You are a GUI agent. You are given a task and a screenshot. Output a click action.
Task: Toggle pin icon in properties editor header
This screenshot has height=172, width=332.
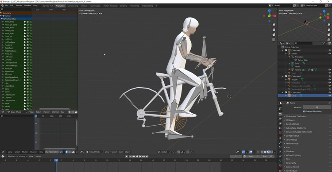click(x=330, y=103)
